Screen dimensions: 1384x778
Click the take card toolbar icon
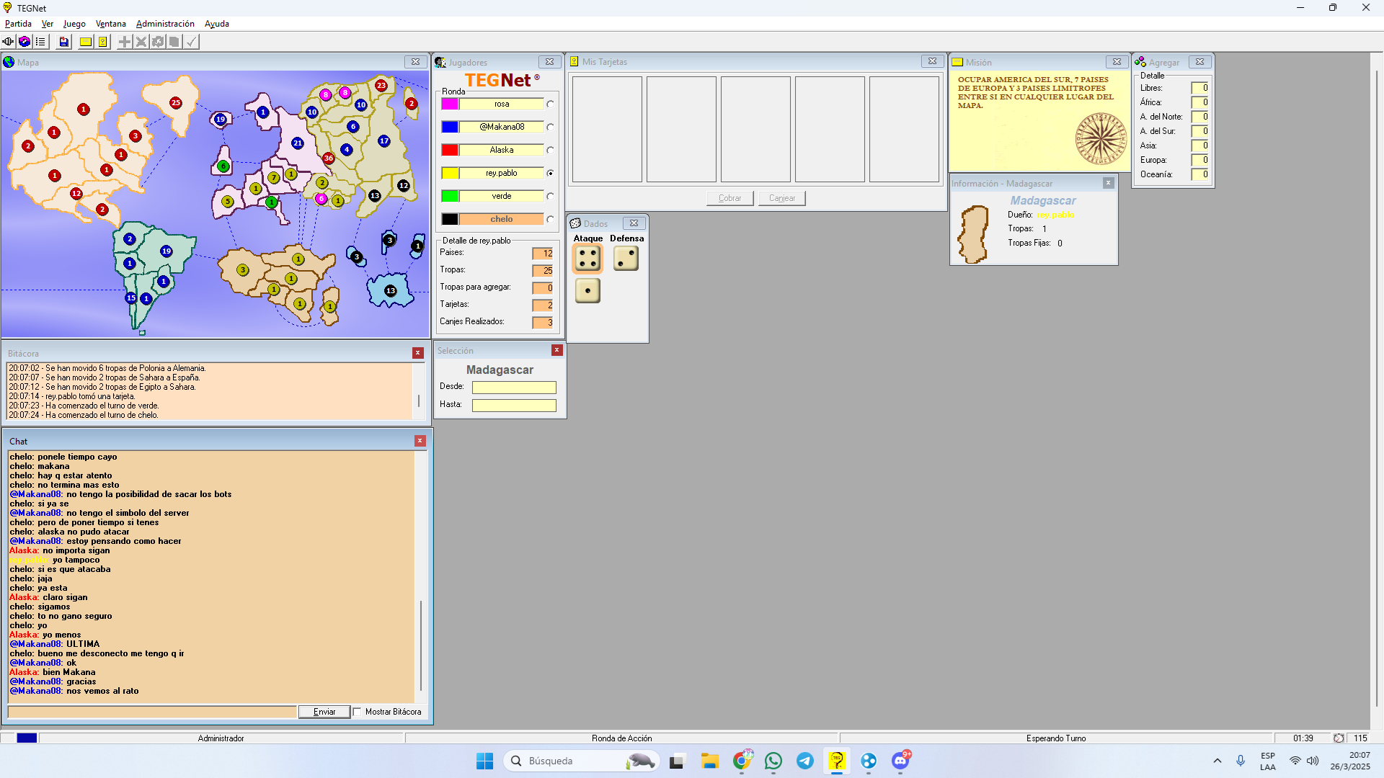(x=174, y=42)
